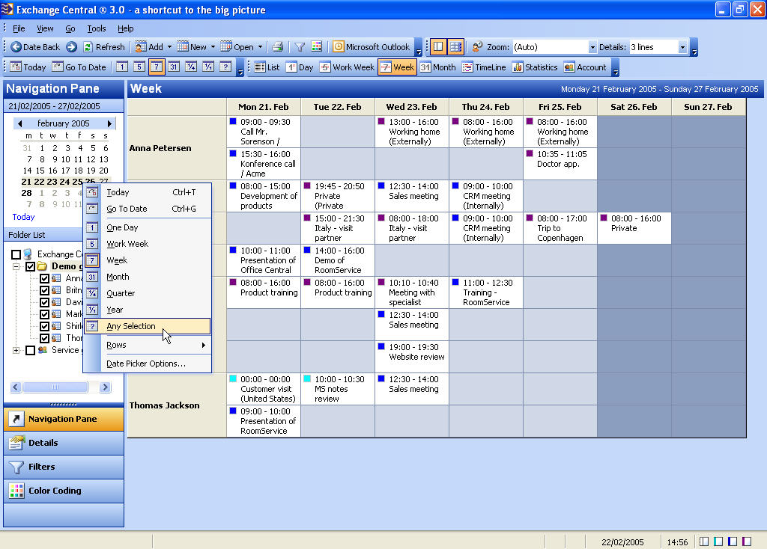This screenshot has width=767, height=549.
Task: Click the Navigation Pane button at bottom left
Action: pyautogui.click(x=64, y=419)
